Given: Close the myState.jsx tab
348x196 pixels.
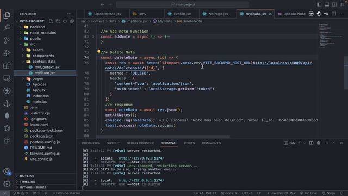Looking at the screenshot, I should 270,14.
